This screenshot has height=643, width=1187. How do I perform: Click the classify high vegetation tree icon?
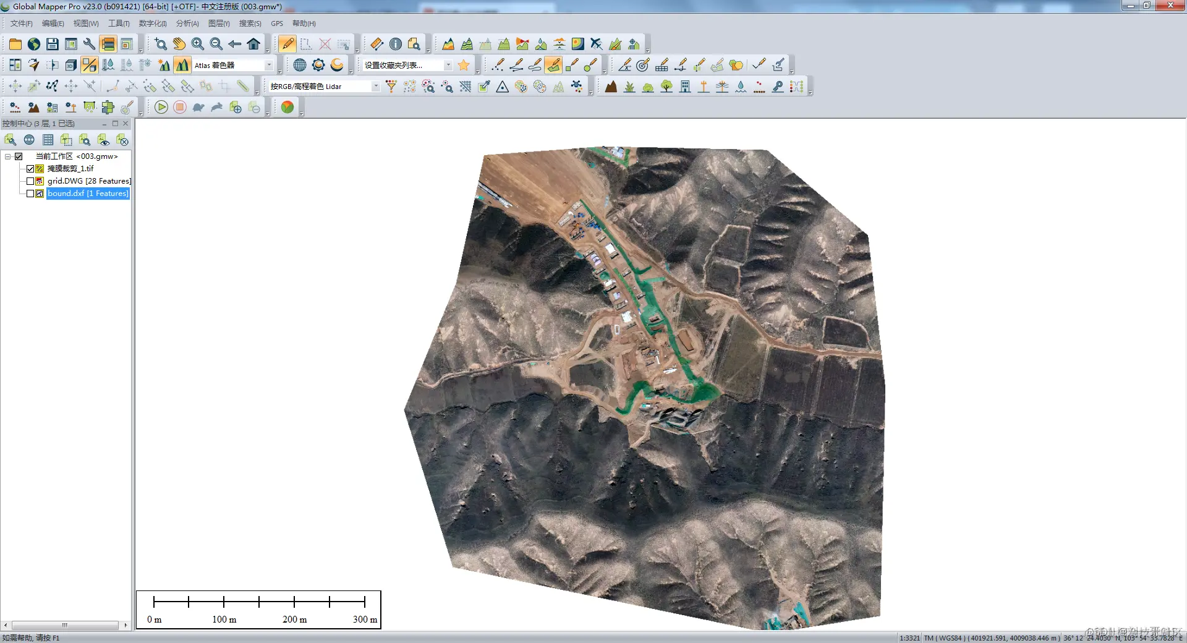tap(666, 87)
